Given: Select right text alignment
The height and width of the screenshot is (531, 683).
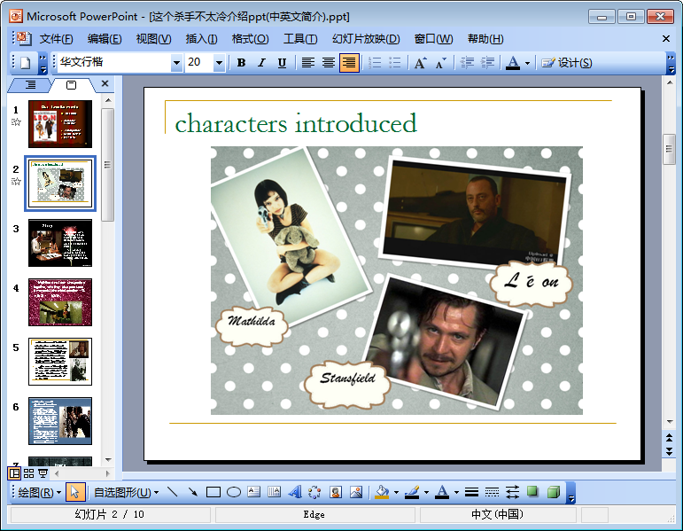Looking at the screenshot, I should click(x=349, y=63).
